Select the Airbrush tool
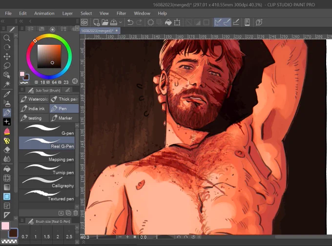This screenshot has width=332, height=246. pyautogui.click(x=7, y=104)
